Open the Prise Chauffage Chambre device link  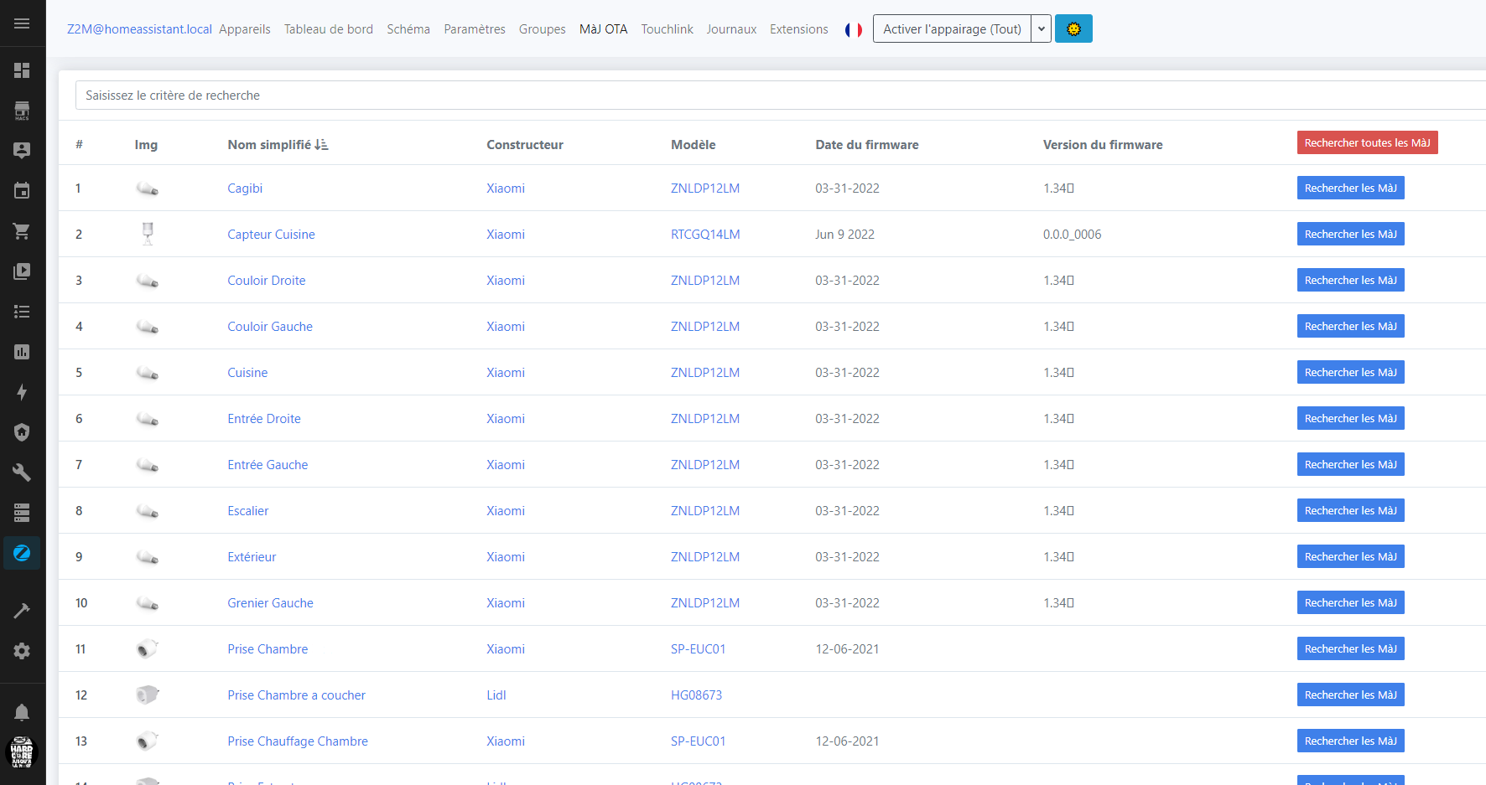[x=298, y=741]
